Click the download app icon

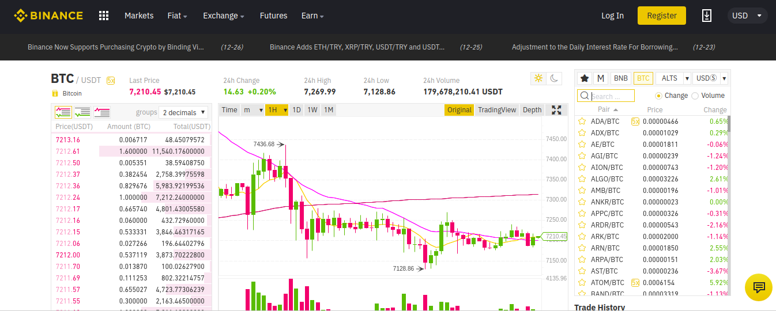[x=707, y=16]
